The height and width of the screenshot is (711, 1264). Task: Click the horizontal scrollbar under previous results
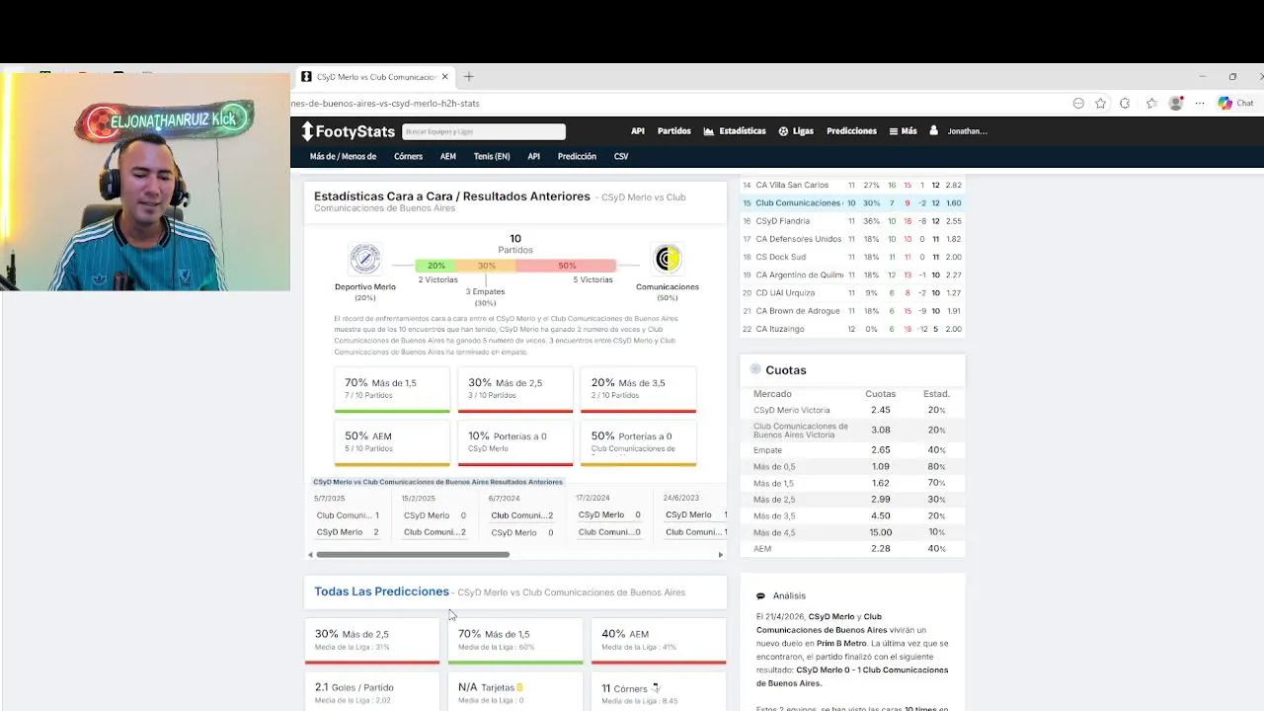point(413,555)
